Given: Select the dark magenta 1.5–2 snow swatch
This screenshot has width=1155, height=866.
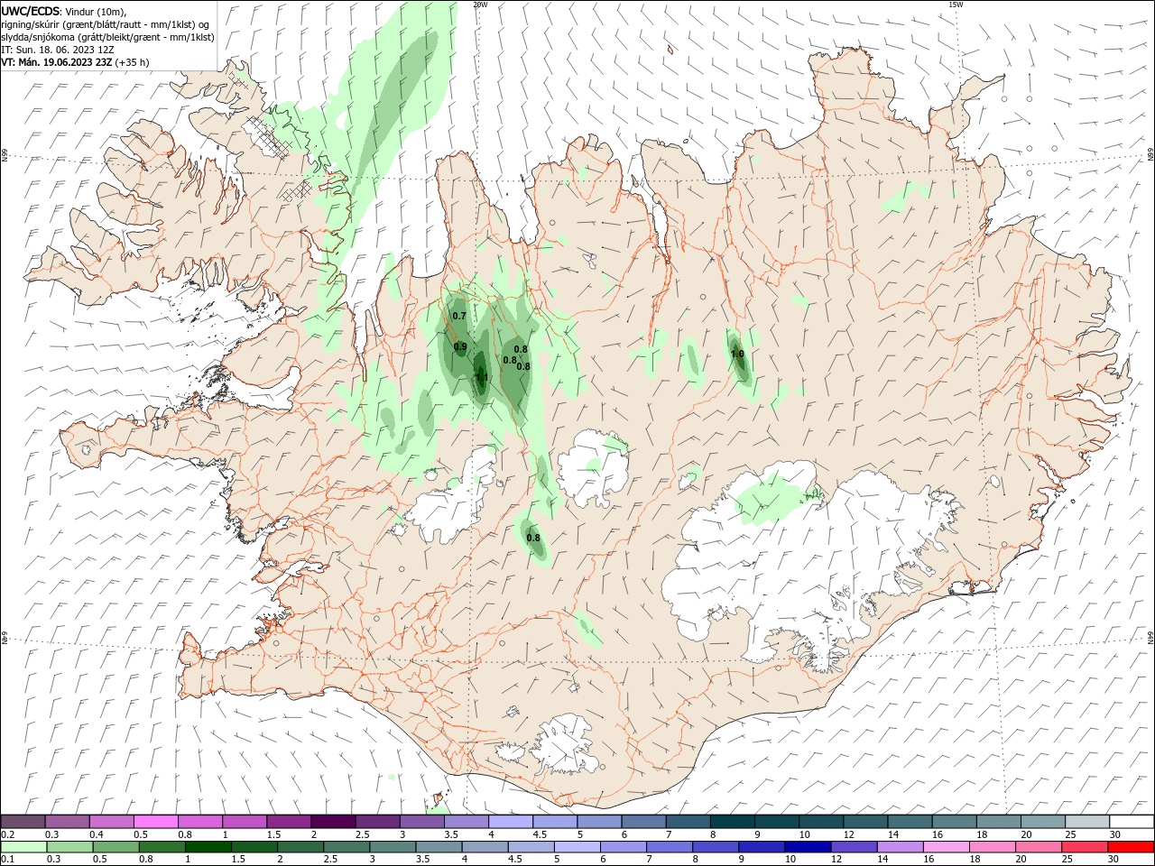Looking at the screenshot, I should [x=288, y=821].
